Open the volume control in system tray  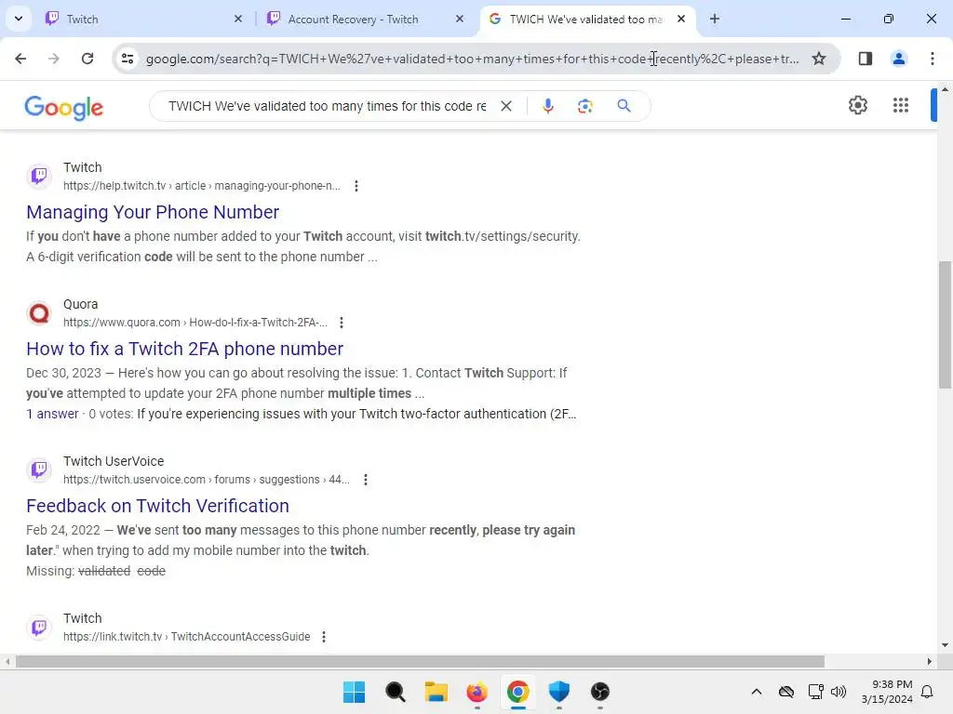pyautogui.click(x=839, y=692)
